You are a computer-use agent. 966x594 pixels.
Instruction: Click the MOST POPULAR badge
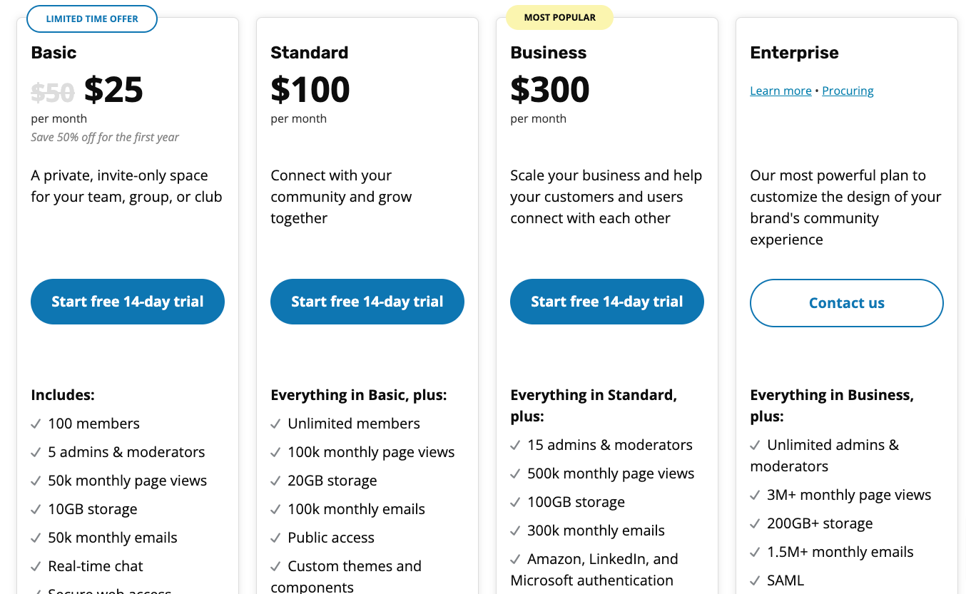(x=559, y=16)
